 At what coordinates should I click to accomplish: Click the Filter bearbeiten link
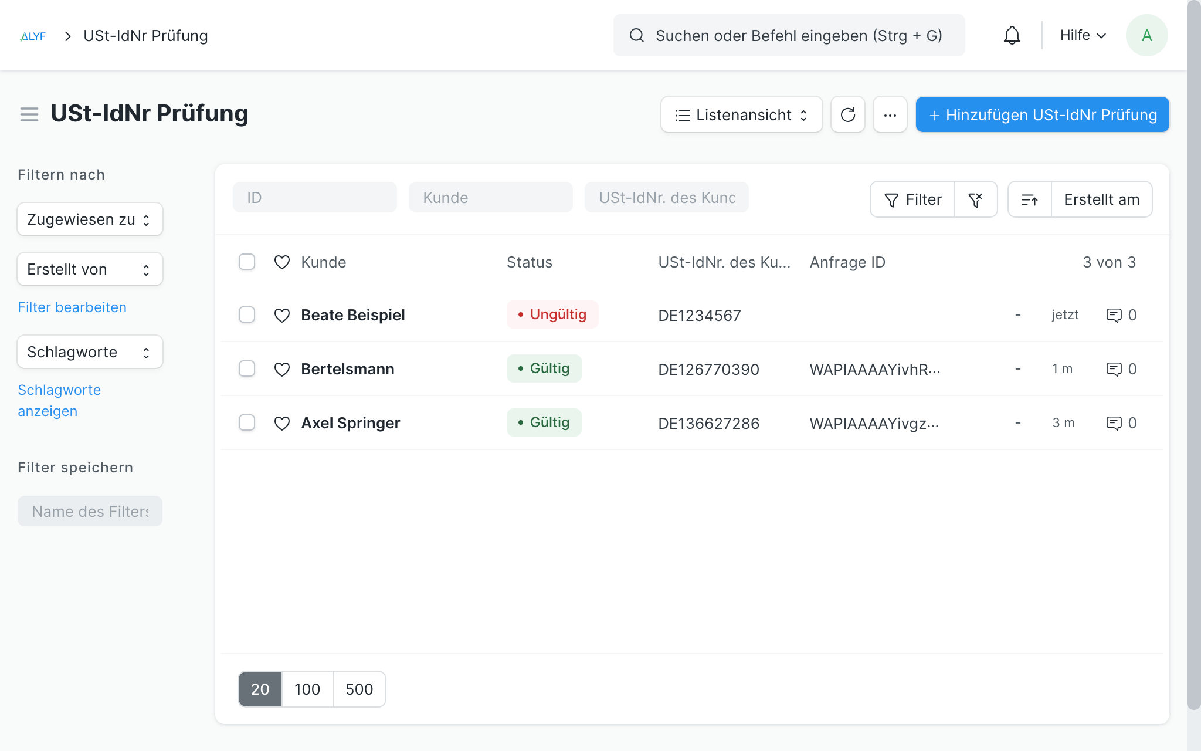[x=72, y=307]
